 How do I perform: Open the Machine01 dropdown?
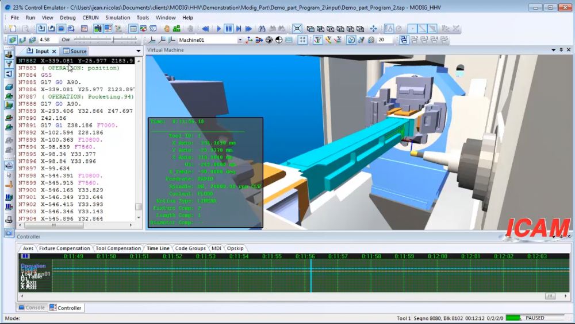pos(240,40)
